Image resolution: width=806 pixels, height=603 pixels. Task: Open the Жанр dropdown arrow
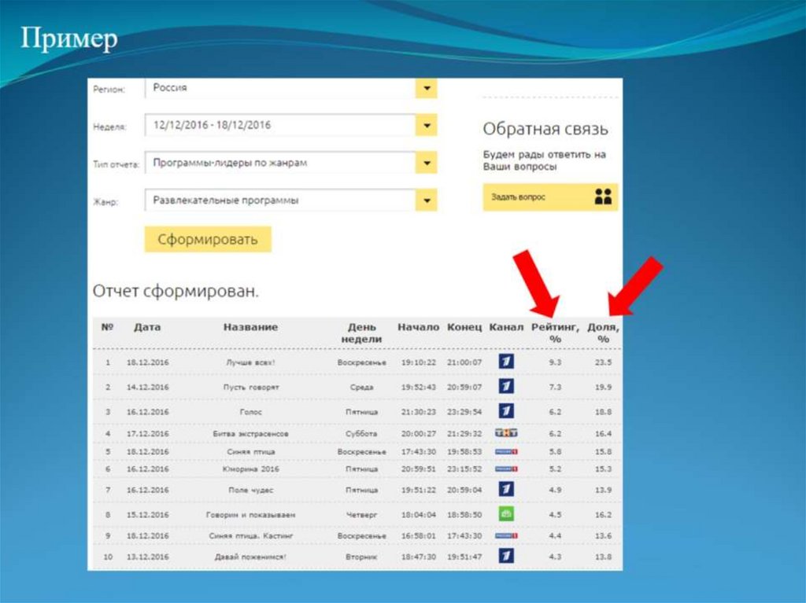coord(426,200)
